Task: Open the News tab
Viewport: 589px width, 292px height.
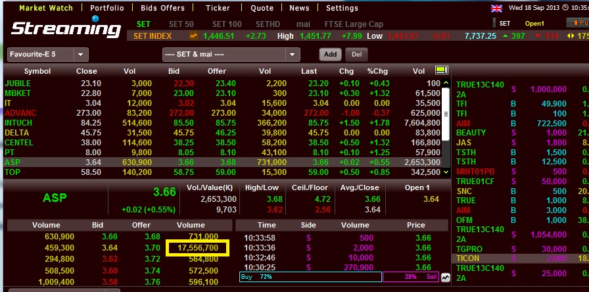Action: pyautogui.click(x=299, y=8)
